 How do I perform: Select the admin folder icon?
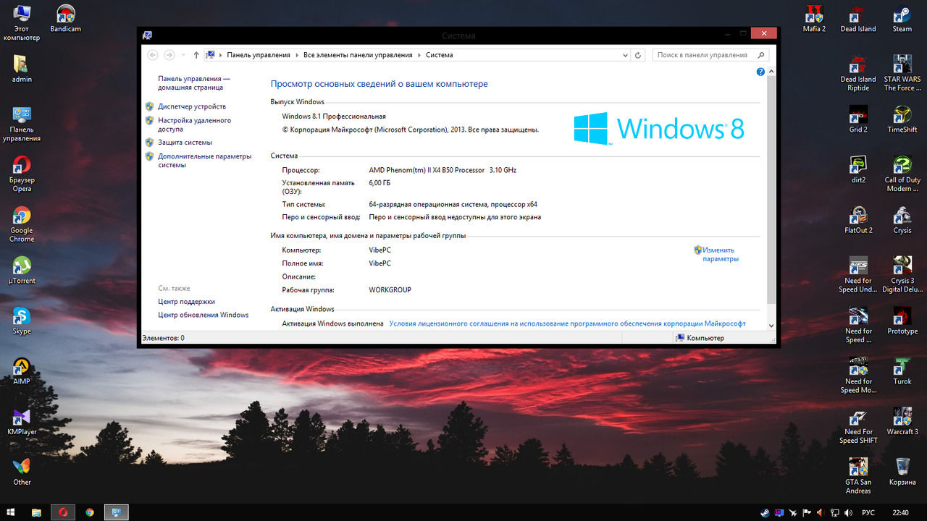click(22, 69)
